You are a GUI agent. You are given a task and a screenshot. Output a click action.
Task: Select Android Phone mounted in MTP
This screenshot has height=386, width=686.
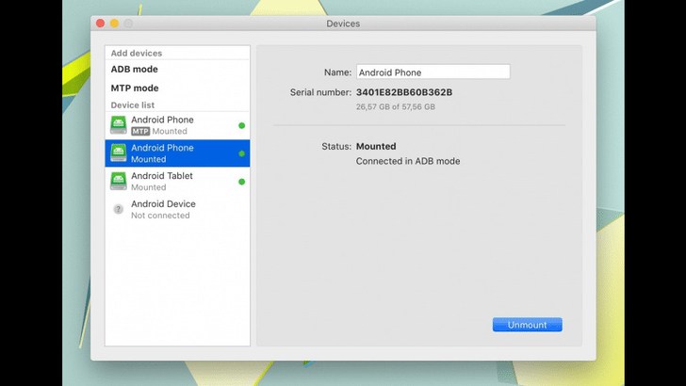(x=177, y=125)
